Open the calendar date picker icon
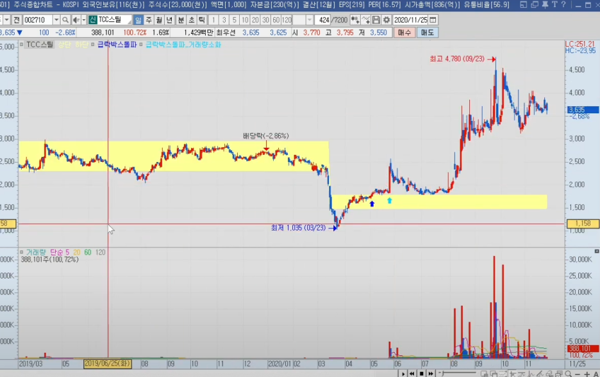This screenshot has width=600, height=377. click(x=433, y=20)
